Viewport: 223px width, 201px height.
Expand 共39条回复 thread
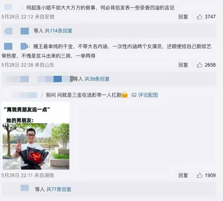click(97, 79)
